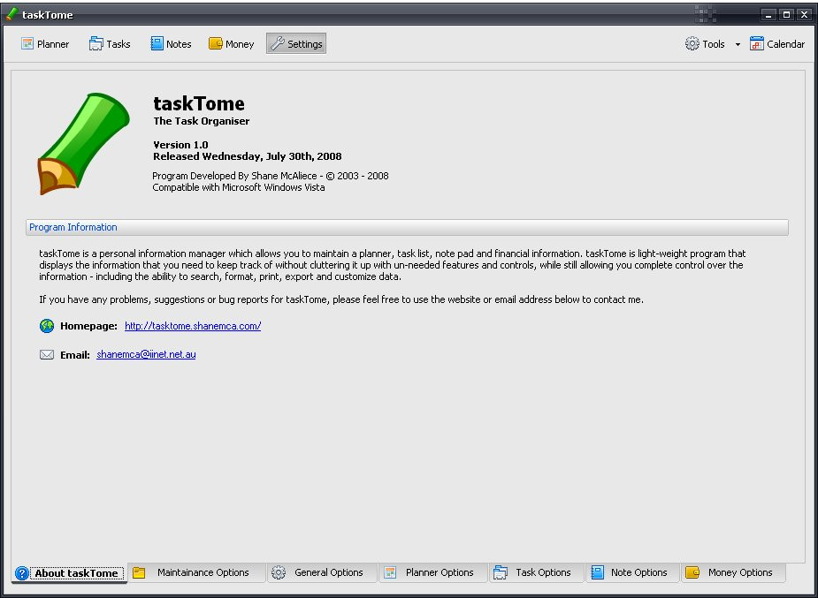Viewport: 818px width, 598px height.
Task: Click 'The Task Organiser' subtitle
Action: 202,121
